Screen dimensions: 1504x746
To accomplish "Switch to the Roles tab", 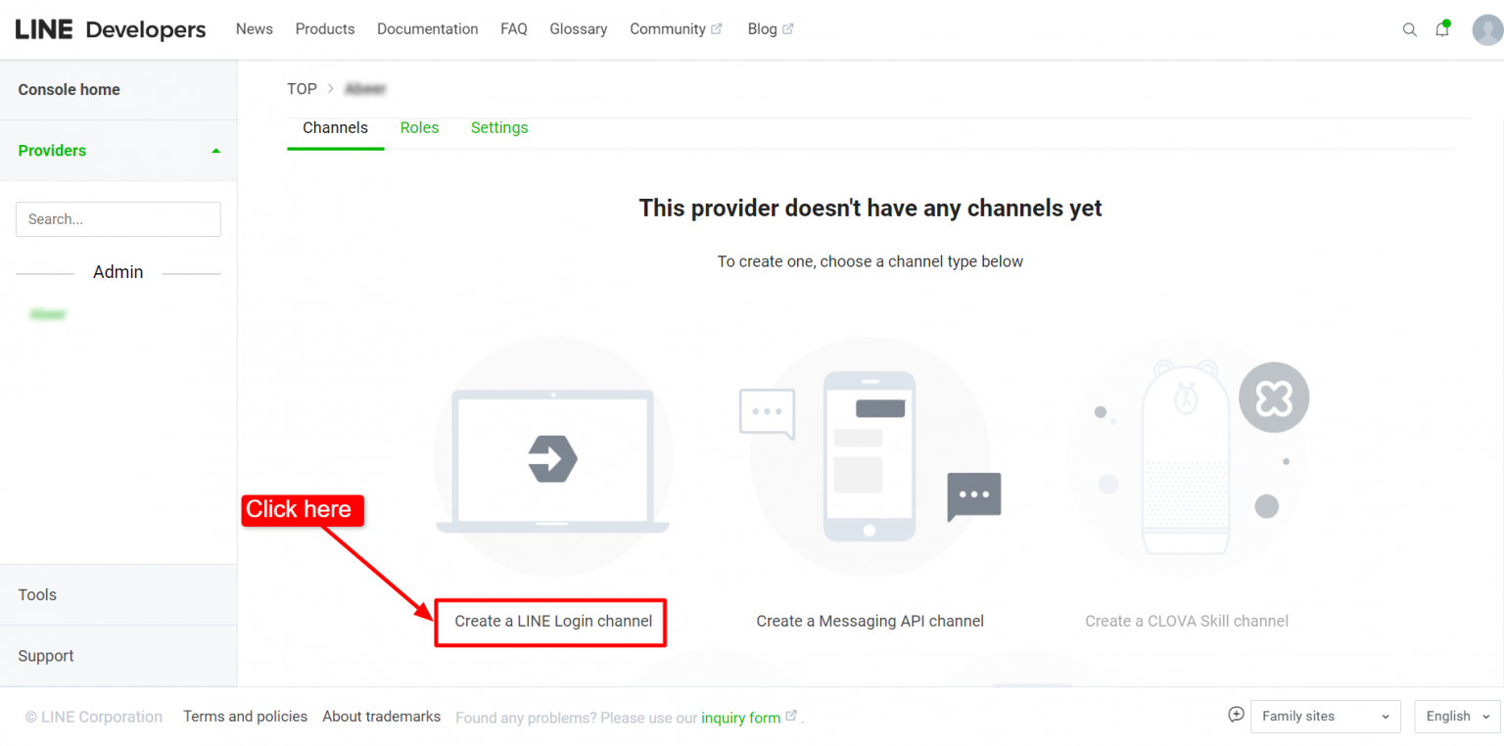I will [x=419, y=127].
